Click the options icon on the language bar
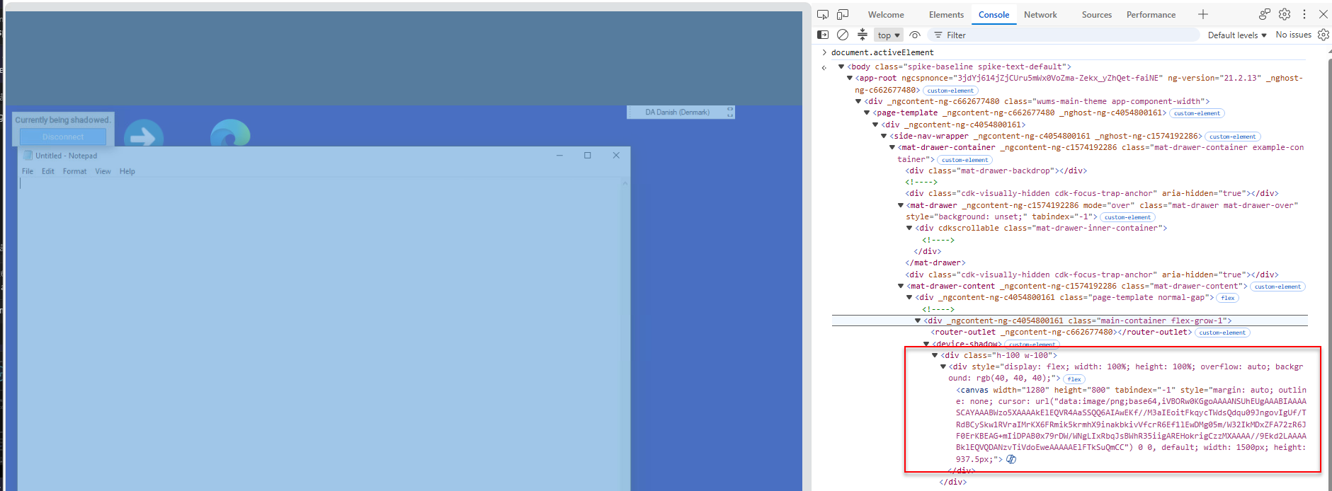Image resolution: width=1332 pixels, height=491 pixels. [730, 112]
